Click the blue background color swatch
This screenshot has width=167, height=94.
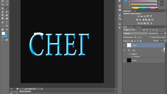pos(6,36)
